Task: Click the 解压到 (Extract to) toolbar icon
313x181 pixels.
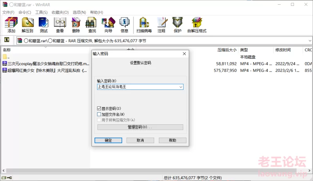Action: click(27, 25)
